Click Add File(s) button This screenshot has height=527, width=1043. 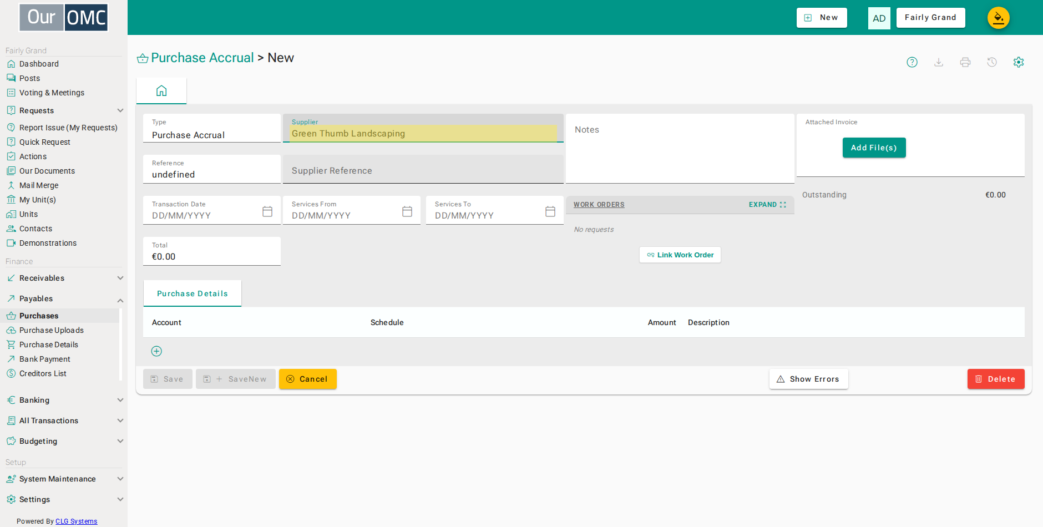874,148
